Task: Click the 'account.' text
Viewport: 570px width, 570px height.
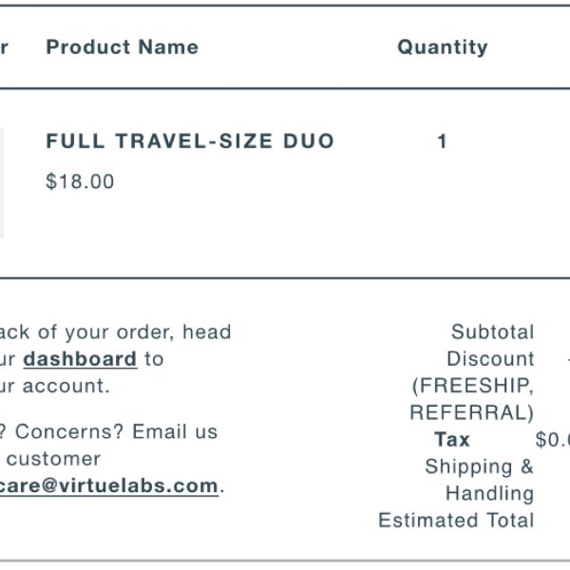Action: [66, 386]
